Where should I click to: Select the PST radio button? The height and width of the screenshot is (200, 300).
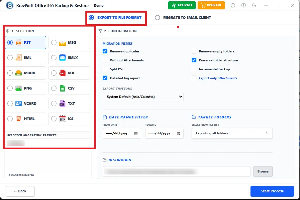(10, 42)
